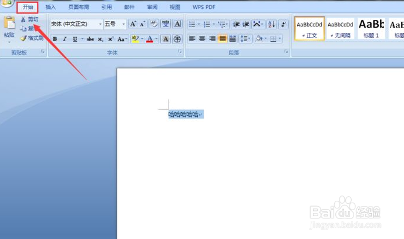
Task: Click the Grow Font button
Action: [133, 24]
